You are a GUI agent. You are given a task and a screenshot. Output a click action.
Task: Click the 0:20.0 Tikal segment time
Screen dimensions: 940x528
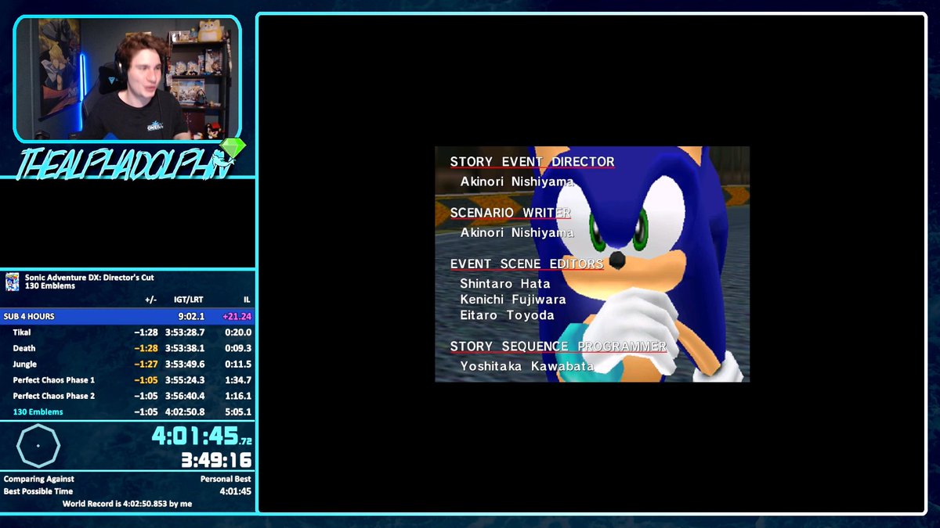(x=238, y=332)
